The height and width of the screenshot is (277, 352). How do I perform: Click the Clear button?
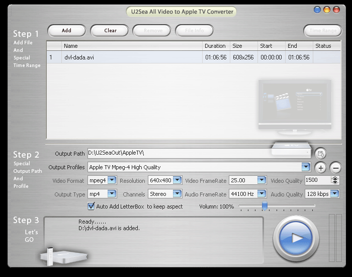pos(109,30)
